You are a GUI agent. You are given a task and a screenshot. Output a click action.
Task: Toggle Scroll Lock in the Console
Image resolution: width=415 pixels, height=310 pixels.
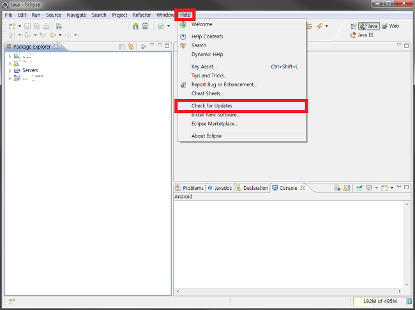pos(347,188)
